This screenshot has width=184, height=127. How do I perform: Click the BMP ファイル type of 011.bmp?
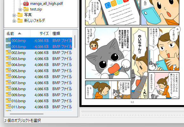click(62, 107)
